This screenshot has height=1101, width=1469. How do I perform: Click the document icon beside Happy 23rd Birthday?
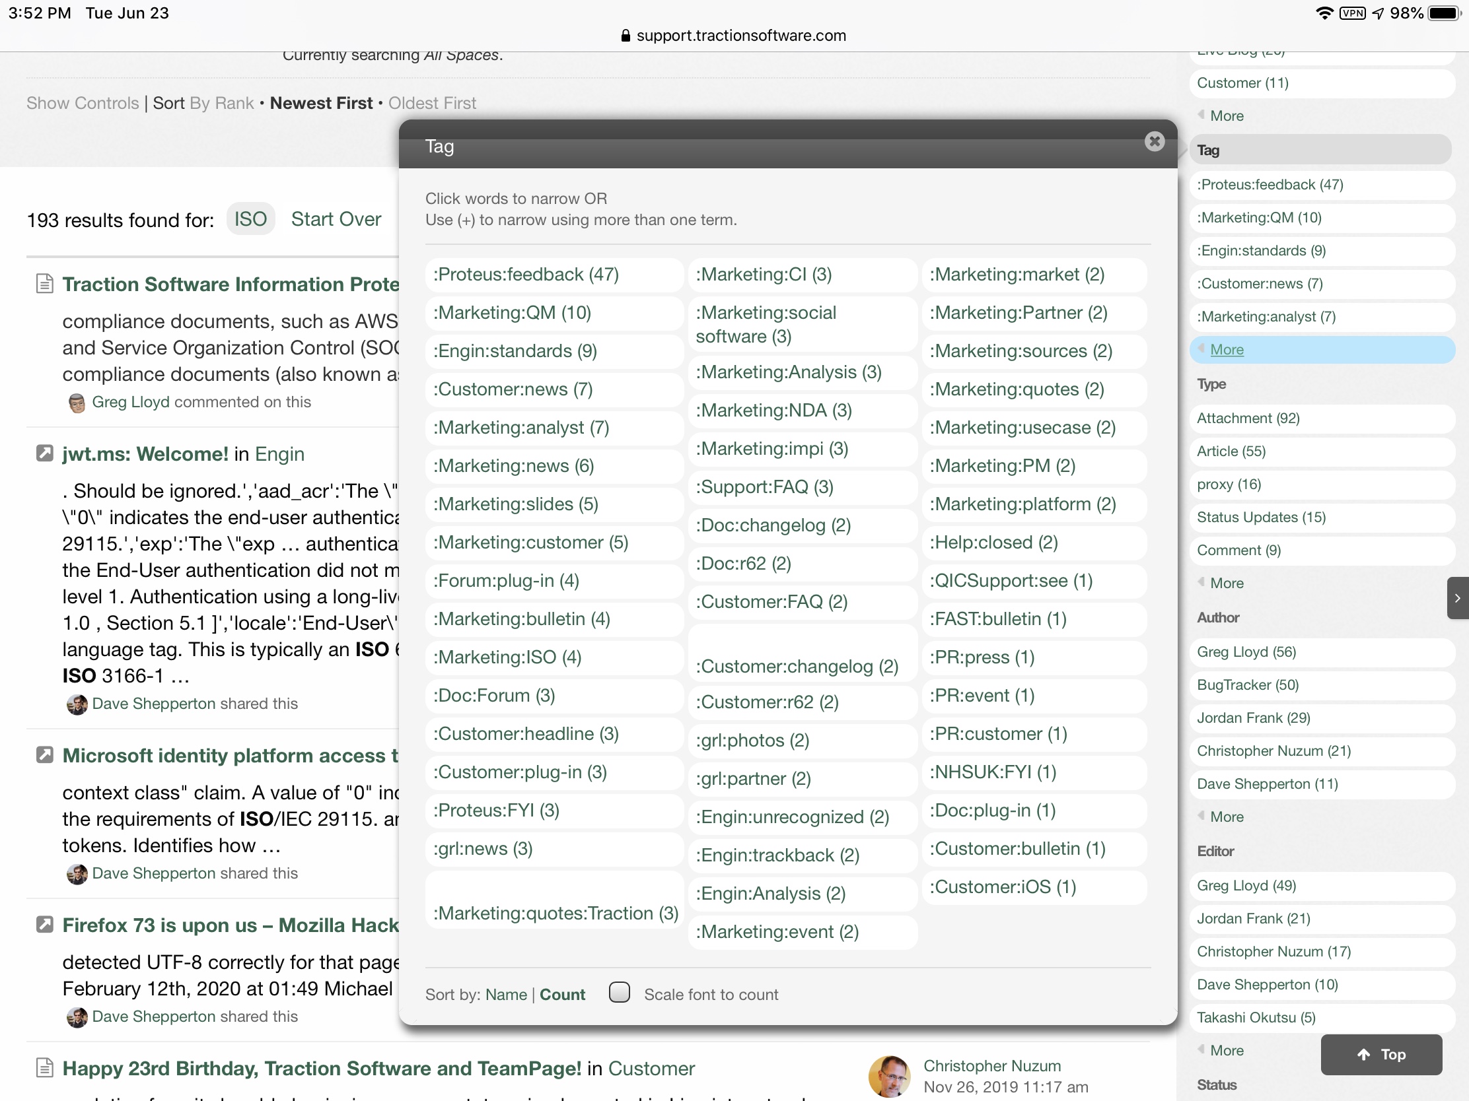44,1068
